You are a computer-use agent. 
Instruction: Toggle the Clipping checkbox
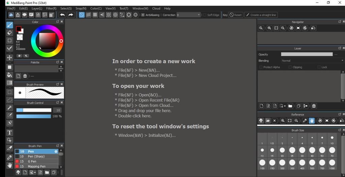(x=290, y=67)
